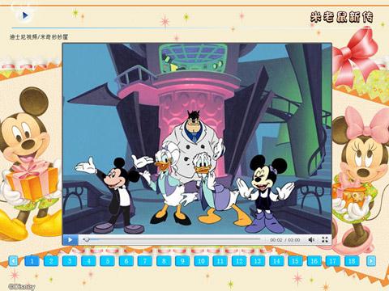Select episode 9 button

coord(182,261)
